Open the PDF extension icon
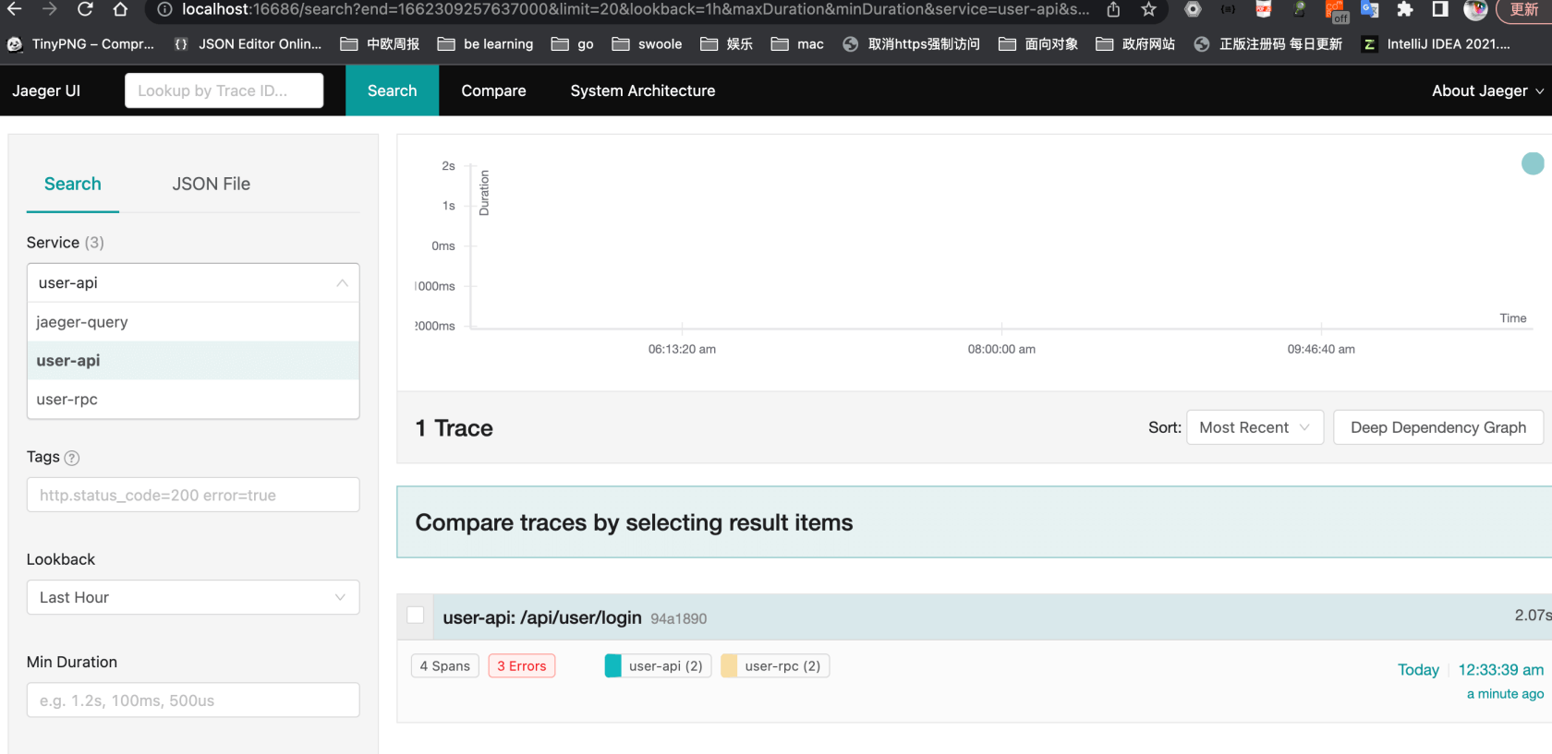The image size is (1552, 754). (x=1264, y=9)
